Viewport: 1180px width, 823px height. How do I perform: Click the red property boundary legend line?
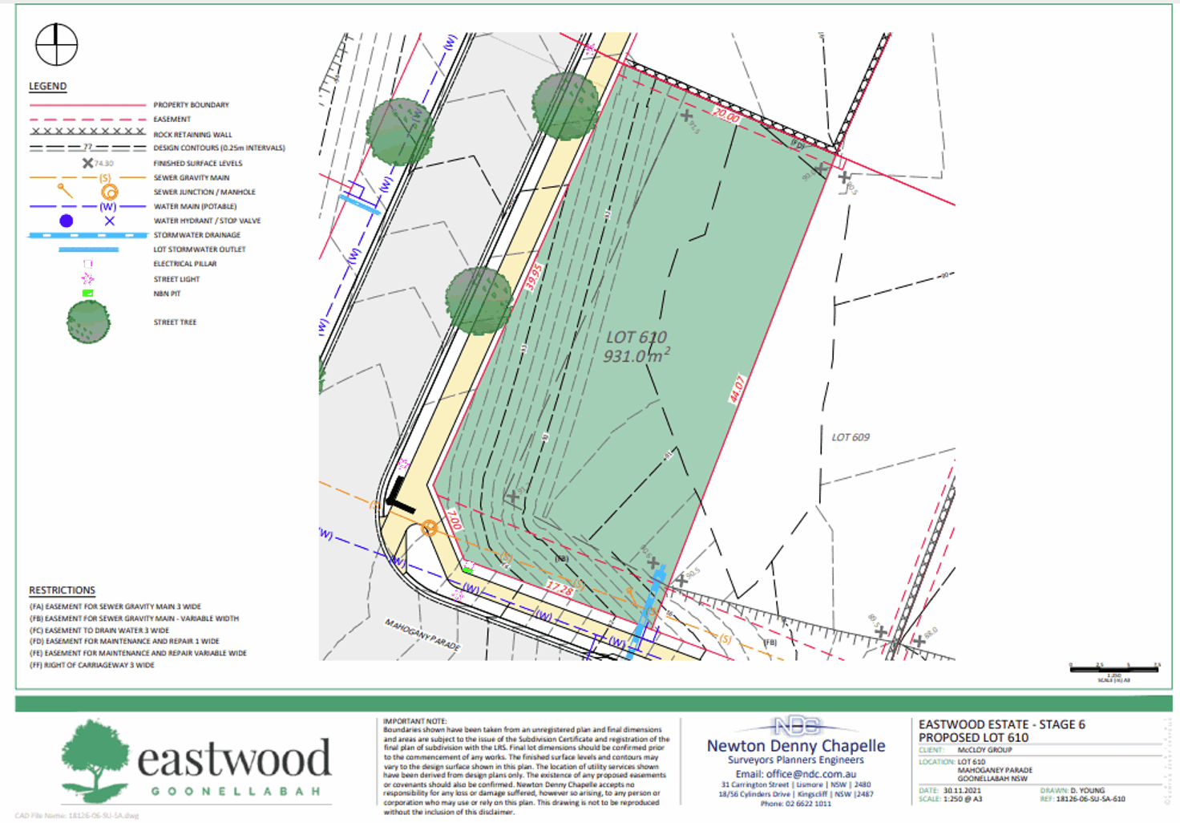88,105
